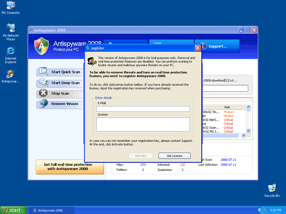Open the Antispyware desktop shortcut

(x=10, y=74)
